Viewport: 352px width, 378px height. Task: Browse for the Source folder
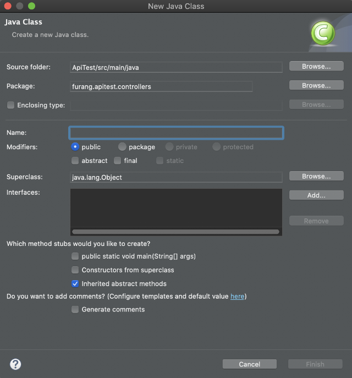(316, 66)
